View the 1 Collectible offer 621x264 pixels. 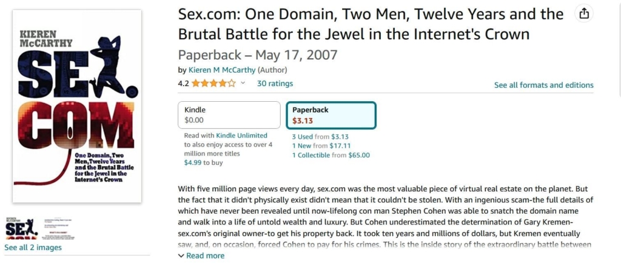click(312, 155)
